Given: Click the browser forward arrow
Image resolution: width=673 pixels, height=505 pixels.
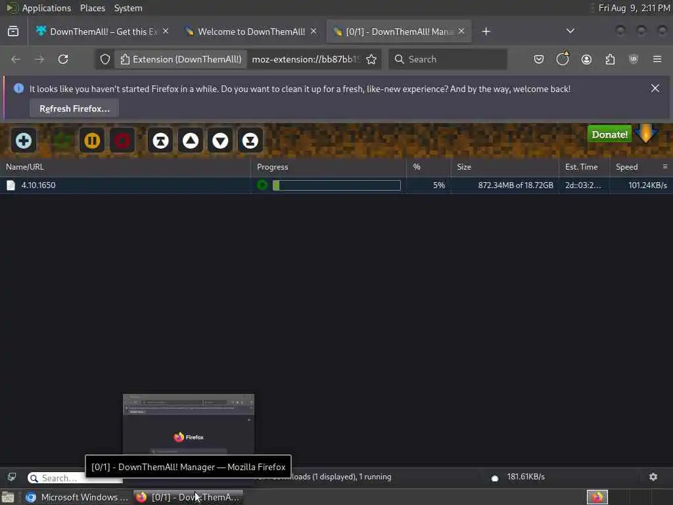Looking at the screenshot, I should click(x=39, y=59).
